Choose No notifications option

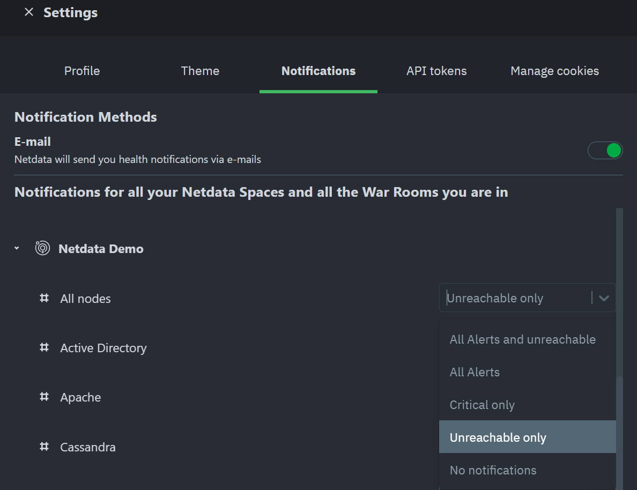point(493,470)
